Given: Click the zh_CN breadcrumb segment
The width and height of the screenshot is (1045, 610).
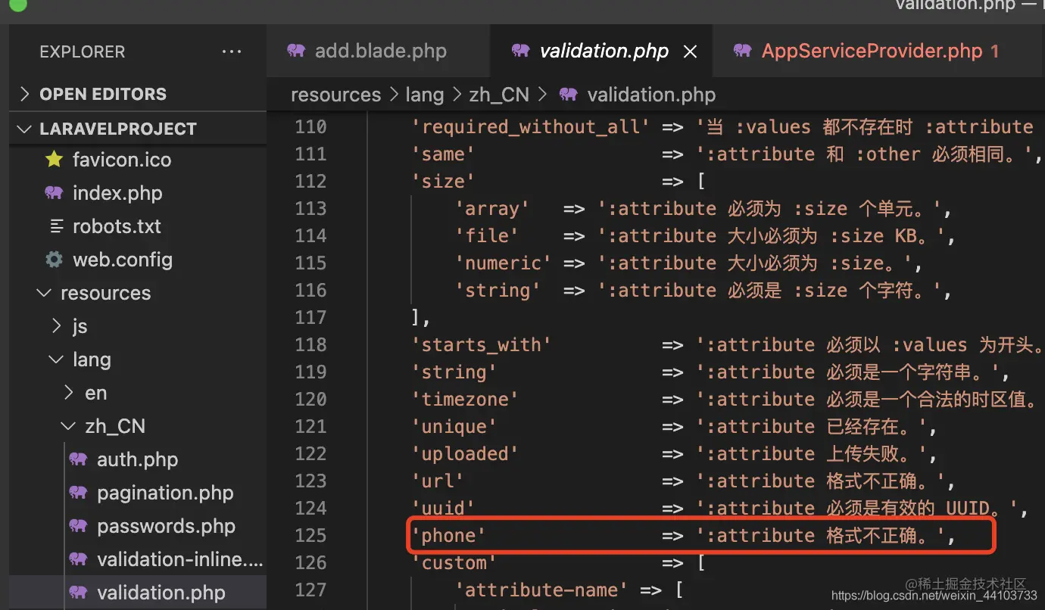Looking at the screenshot, I should coord(499,95).
